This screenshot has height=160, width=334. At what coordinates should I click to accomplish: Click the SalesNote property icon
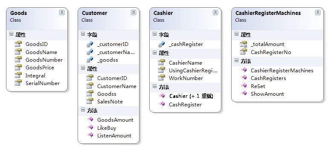pyautogui.click(x=90, y=101)
